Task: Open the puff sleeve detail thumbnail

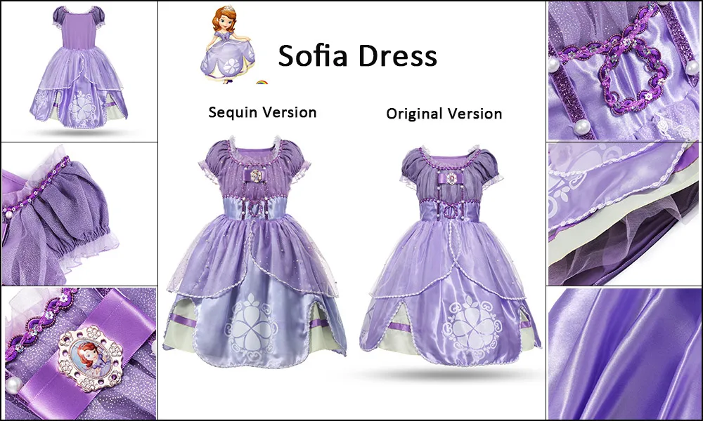Action: pyautogui.click(x=79, y=214)
